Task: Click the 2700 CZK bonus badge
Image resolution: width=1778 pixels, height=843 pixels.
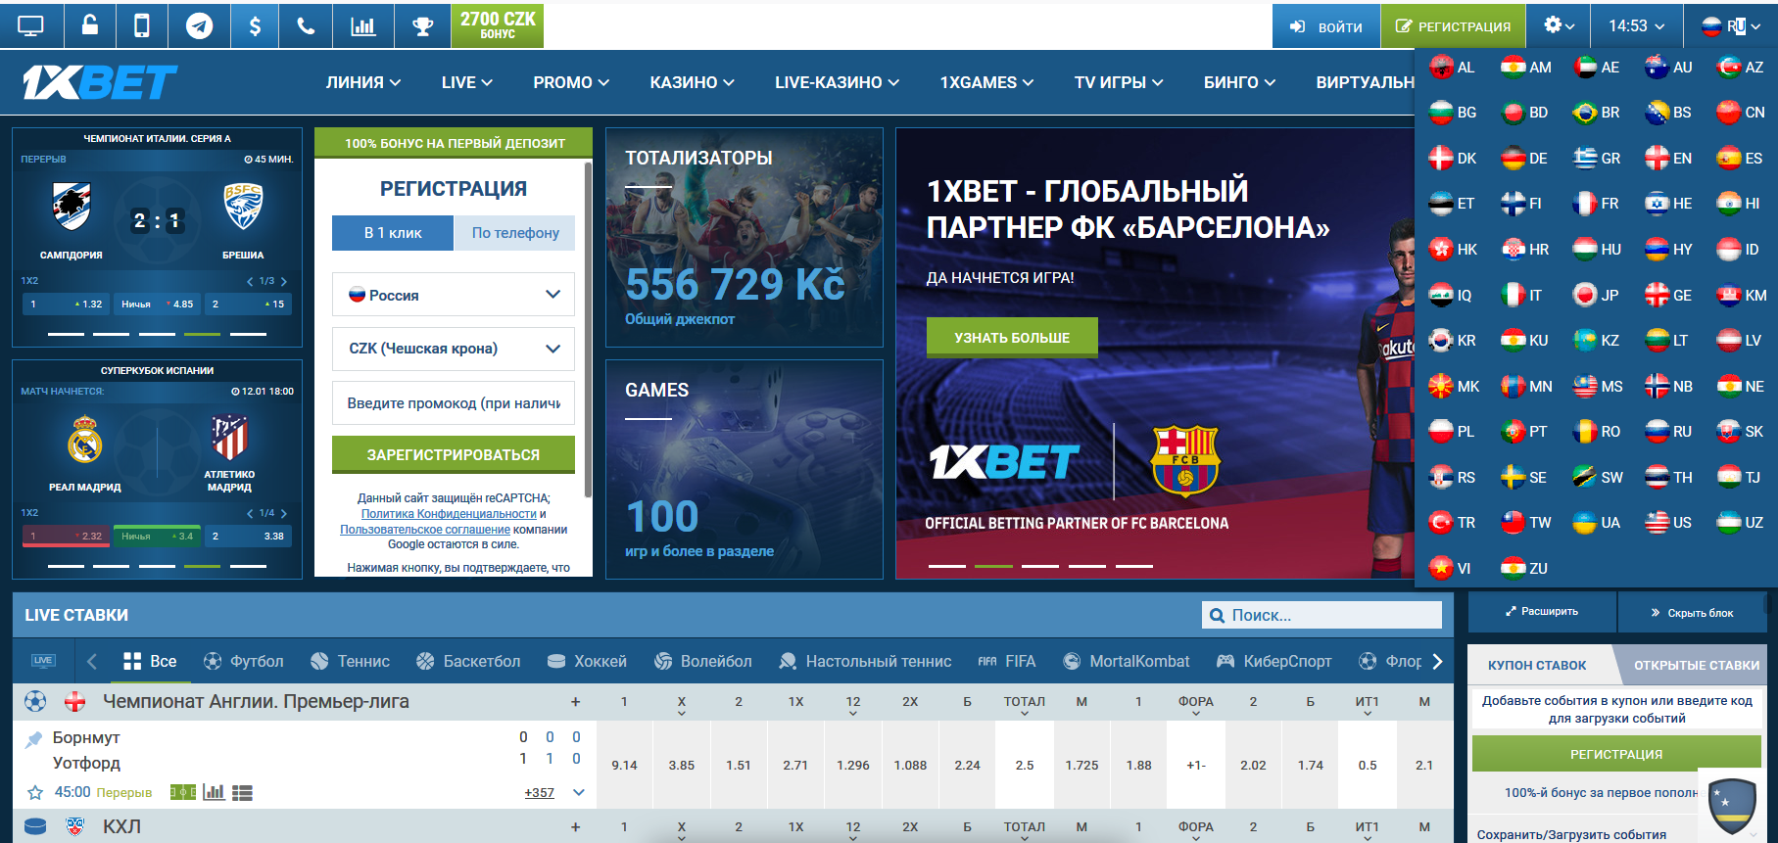Action: coord(498,25)
